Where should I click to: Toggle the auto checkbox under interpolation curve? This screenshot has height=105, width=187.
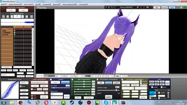click(x=21, y=86)
